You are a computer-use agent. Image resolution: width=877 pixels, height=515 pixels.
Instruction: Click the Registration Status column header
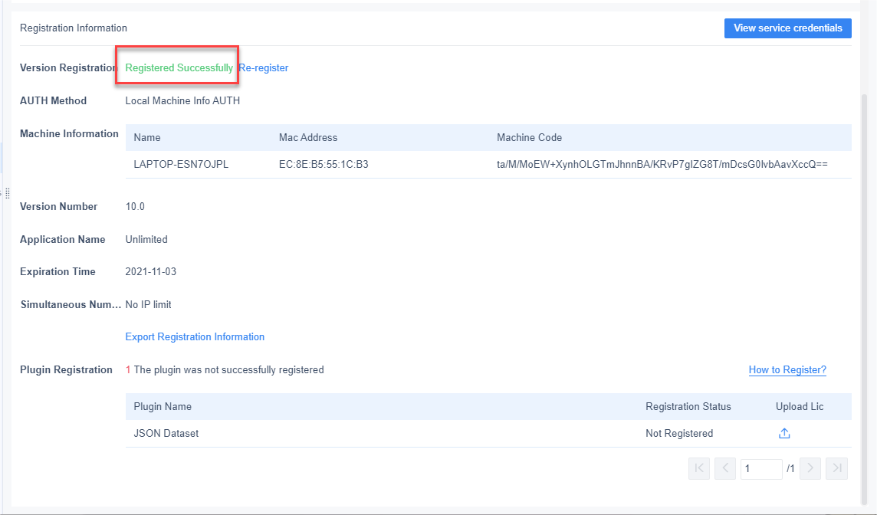(x=688, y=406)
